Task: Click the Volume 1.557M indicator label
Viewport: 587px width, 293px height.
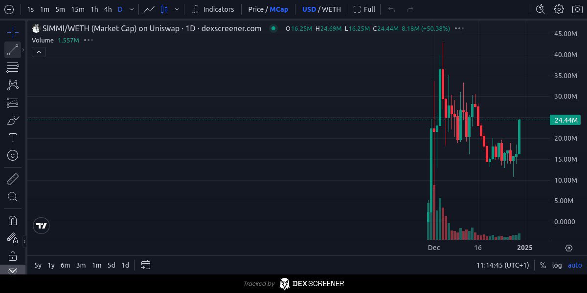Action: (x=55, y=40)
